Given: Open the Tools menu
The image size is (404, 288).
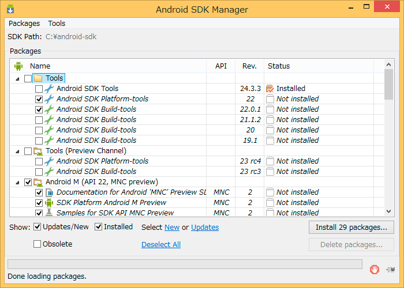Looking at the screenshot, I should coord(57,24).
